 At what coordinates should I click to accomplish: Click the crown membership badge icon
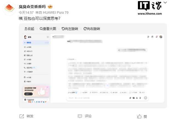50,7
